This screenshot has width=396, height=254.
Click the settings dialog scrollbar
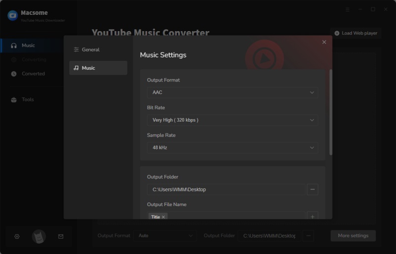pyautogui.click(x=331, y=112)
